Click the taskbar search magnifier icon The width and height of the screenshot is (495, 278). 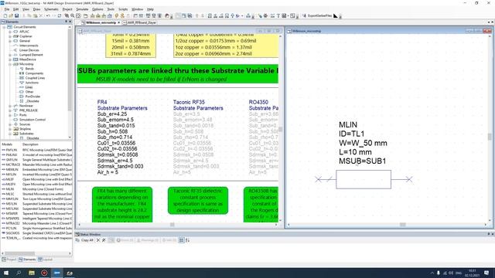click(x=19, y=273)
